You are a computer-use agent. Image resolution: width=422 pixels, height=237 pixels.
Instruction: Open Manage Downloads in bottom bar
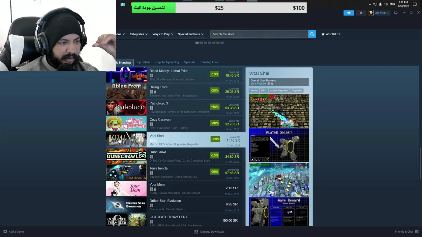pyautogui.click(x=210, y=231)
